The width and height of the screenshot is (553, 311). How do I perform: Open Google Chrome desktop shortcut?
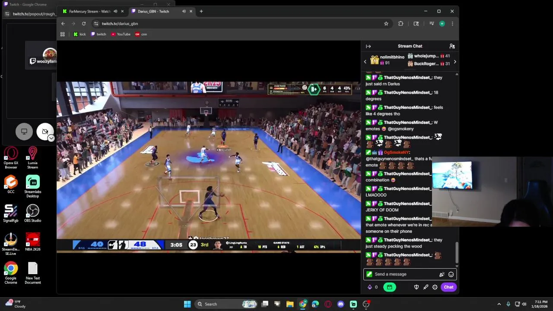[x=11, y=273]
